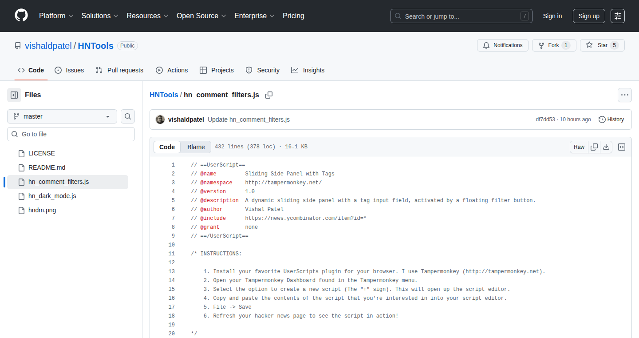Open commit hash df7dd53
The image size is (639, 338).
(545, 119)
